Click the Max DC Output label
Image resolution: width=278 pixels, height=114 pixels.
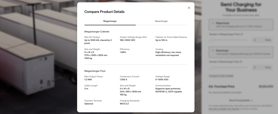click(92, 37)
